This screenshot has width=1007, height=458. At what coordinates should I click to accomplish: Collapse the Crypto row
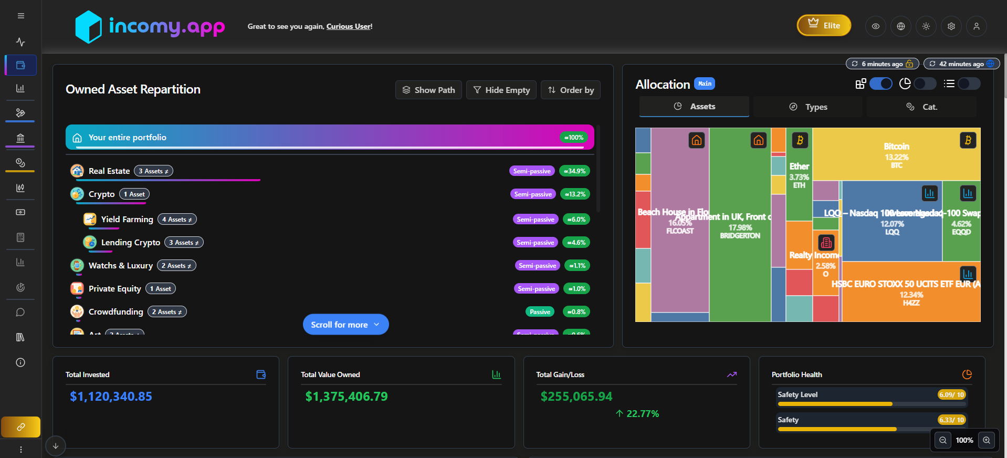tap(330, 194)
